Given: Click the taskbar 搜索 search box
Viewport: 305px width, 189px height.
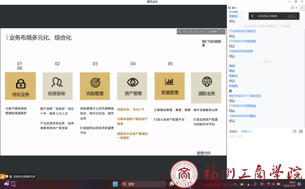Looking at the screenshot, I should (x=143, y=184).
